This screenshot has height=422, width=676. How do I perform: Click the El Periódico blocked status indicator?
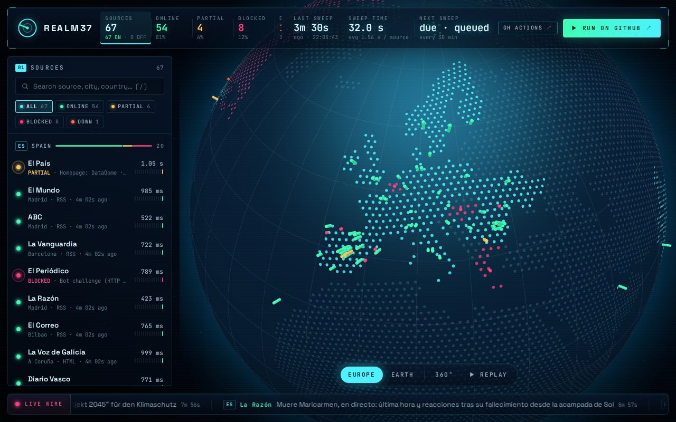click(18, 275)
